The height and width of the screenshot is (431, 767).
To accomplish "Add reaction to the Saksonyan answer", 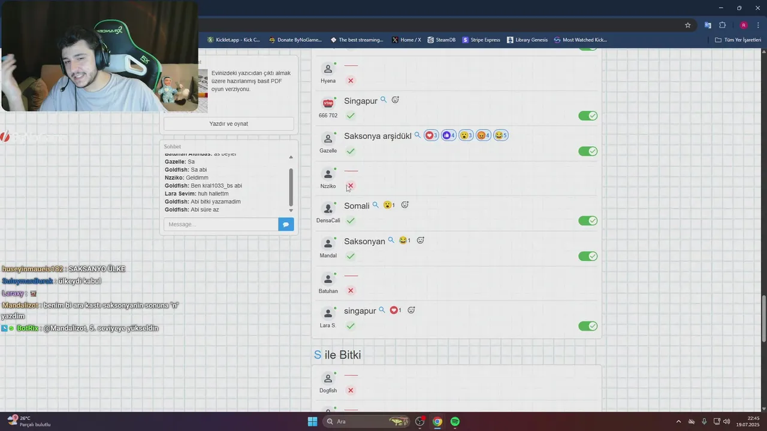I will [x=420, y=240].
